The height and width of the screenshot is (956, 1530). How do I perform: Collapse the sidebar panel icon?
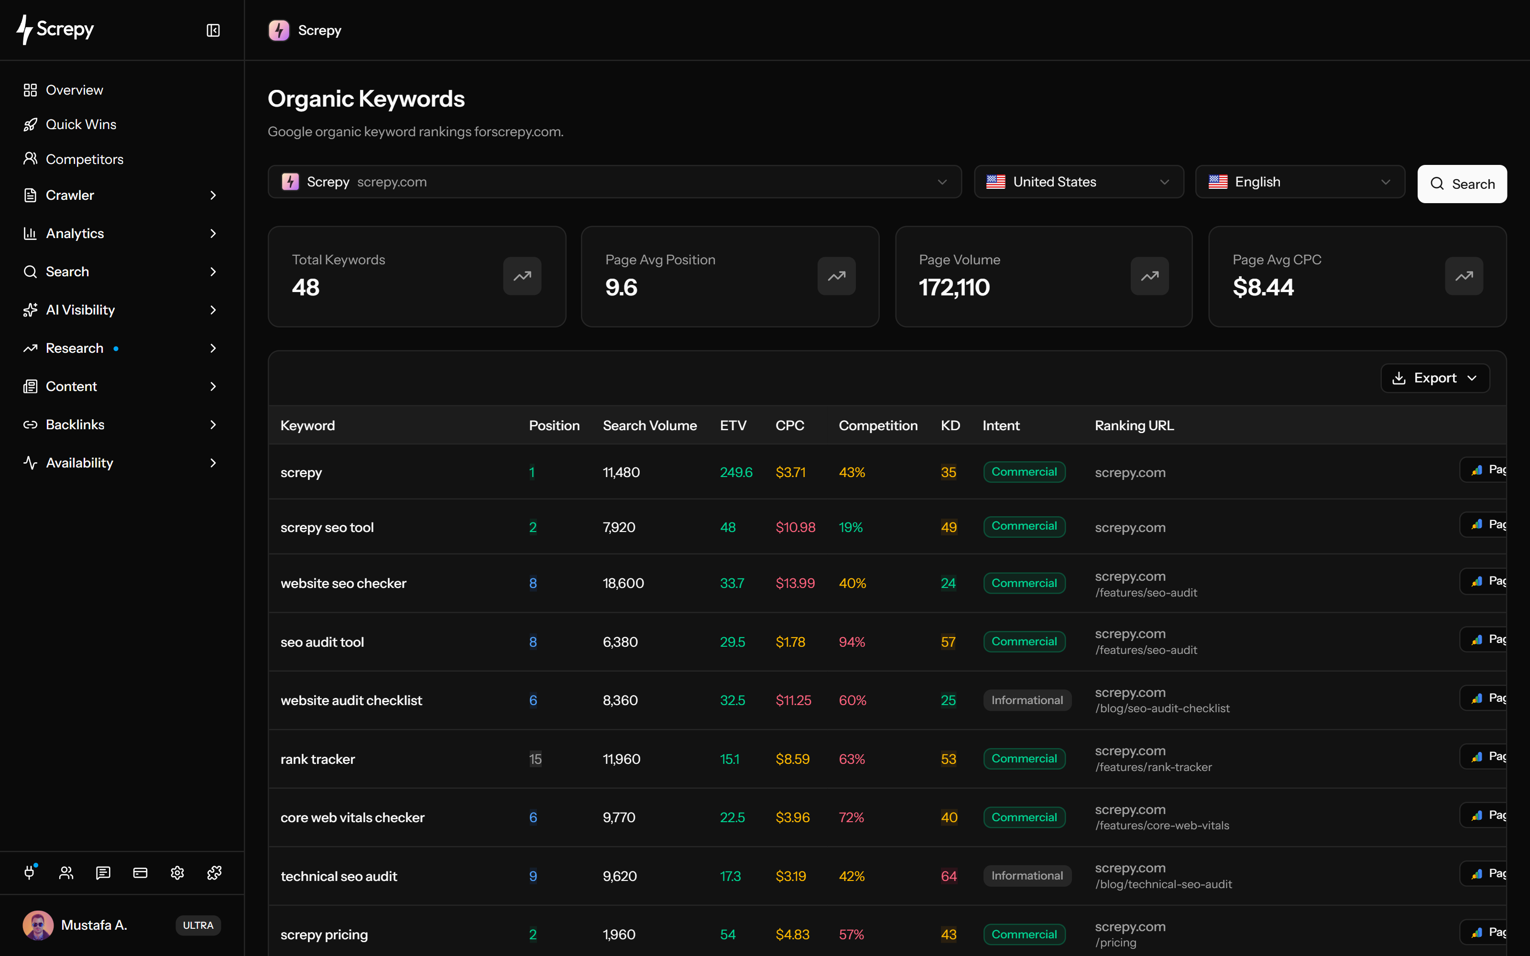point(213,30)
